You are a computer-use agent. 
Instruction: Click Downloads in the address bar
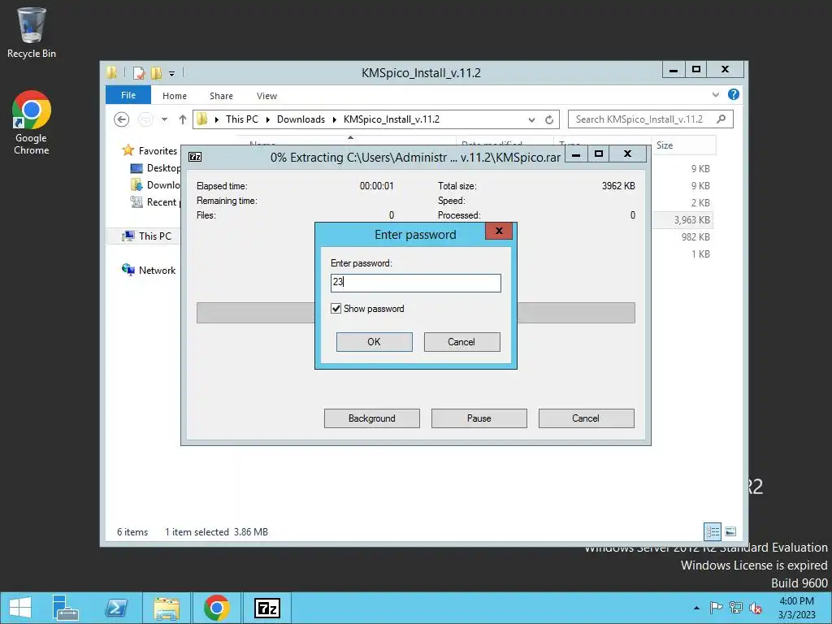pos(301,119)
